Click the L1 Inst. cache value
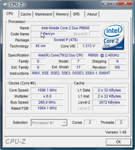Screen dimensions: 135x150 [109, 96]
